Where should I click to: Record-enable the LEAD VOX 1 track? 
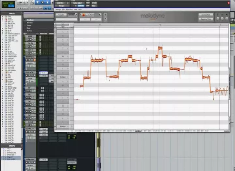pos(27,75)
